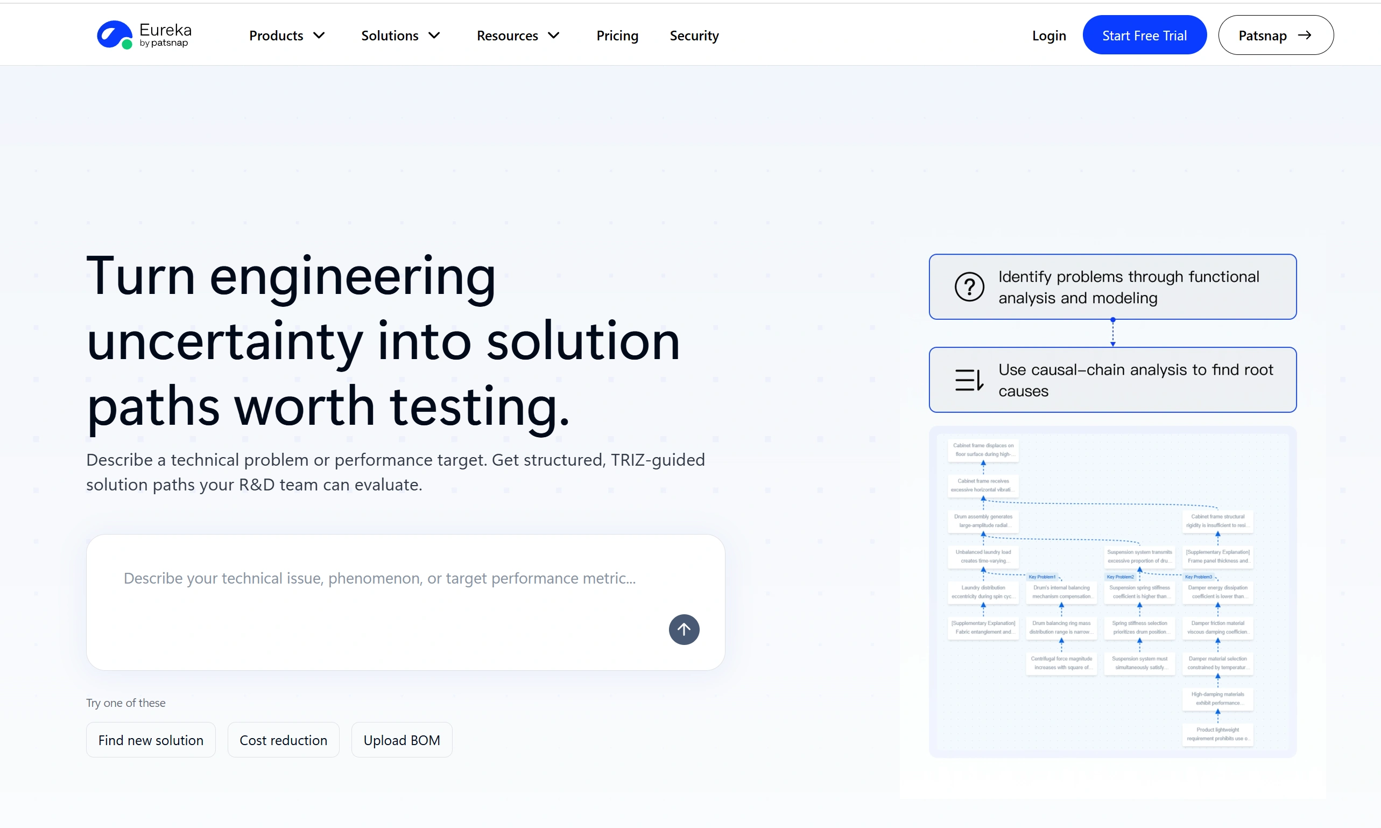
Task: Choose the Cost reduction suggestion
Action: (283, 740)
